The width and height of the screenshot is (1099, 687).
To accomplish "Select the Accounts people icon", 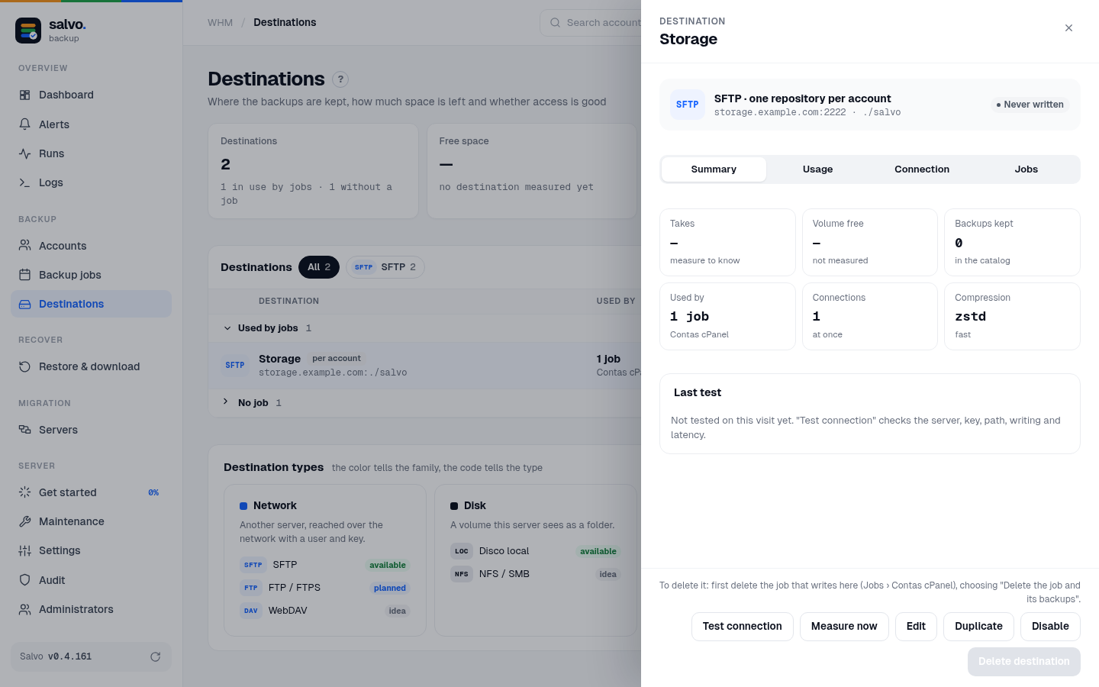I will (x=24, y=246).
